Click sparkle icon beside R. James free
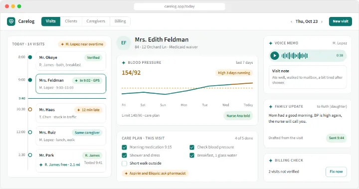Viewport: 359px width, 189px height. 41,165
